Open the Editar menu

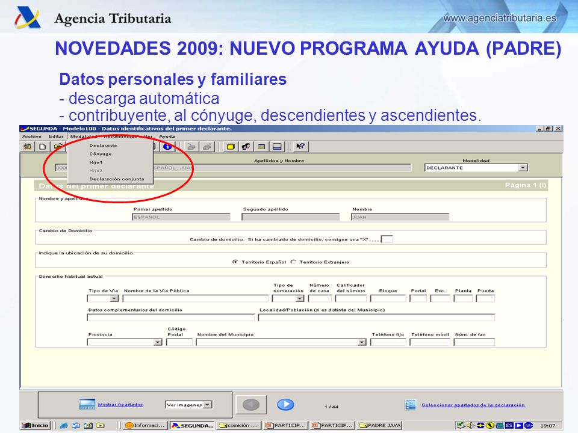click(56, 137)
